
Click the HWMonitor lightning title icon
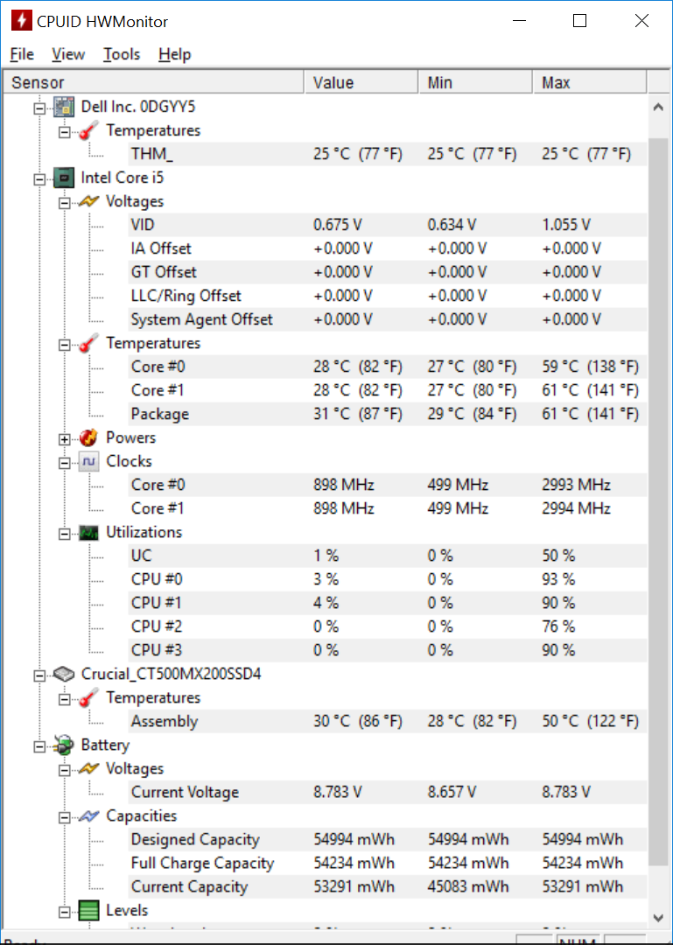click(x=22, y=22)
